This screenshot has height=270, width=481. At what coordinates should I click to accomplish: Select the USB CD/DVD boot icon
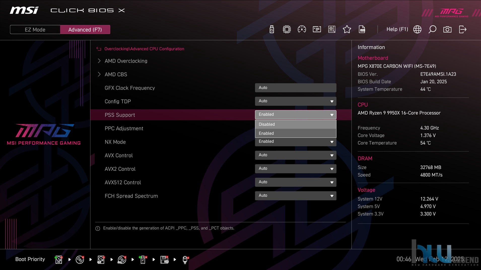click(122, 259)
